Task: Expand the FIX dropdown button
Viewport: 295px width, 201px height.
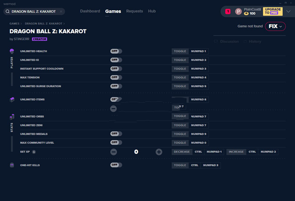Action: [x=275, y=26]
